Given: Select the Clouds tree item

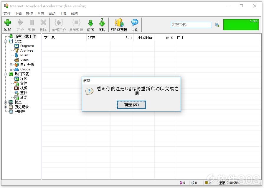Looking at the screenshot, I should 25,69.
